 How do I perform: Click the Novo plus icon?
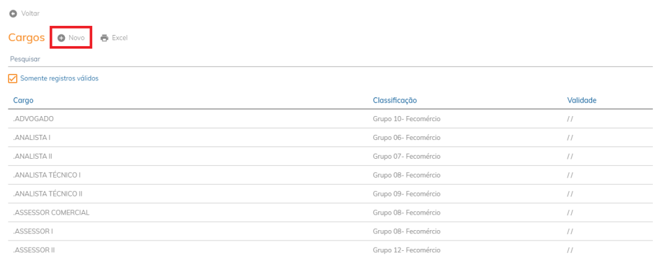62,38
